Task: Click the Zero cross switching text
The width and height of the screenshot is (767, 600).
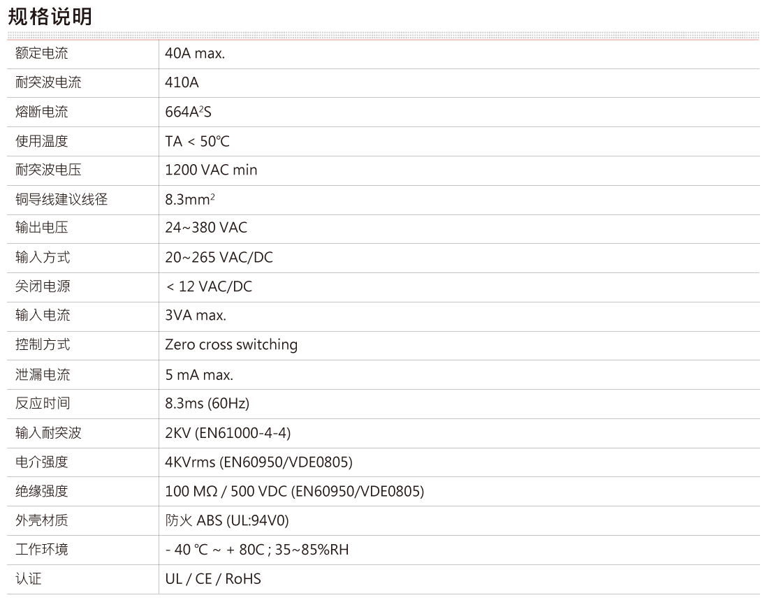Action: tap(231, 345)
